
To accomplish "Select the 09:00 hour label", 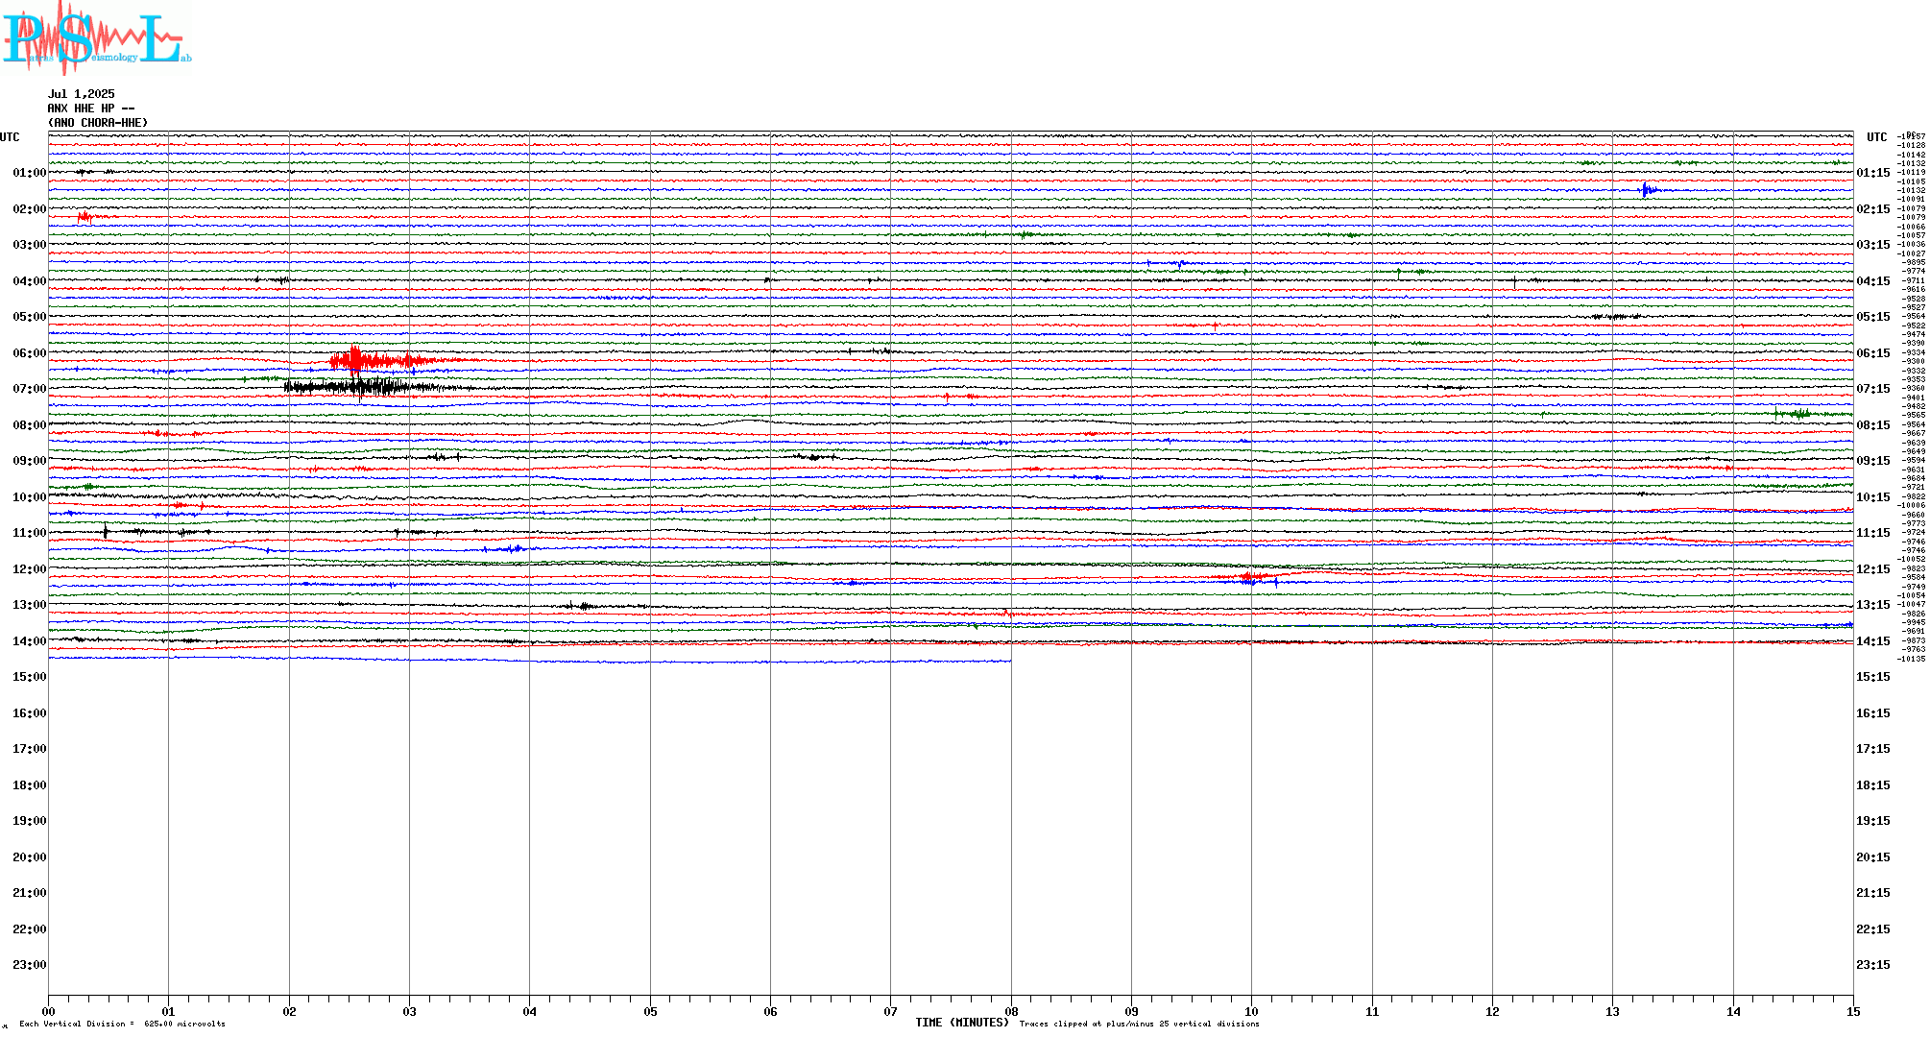I will pos(29,461).
